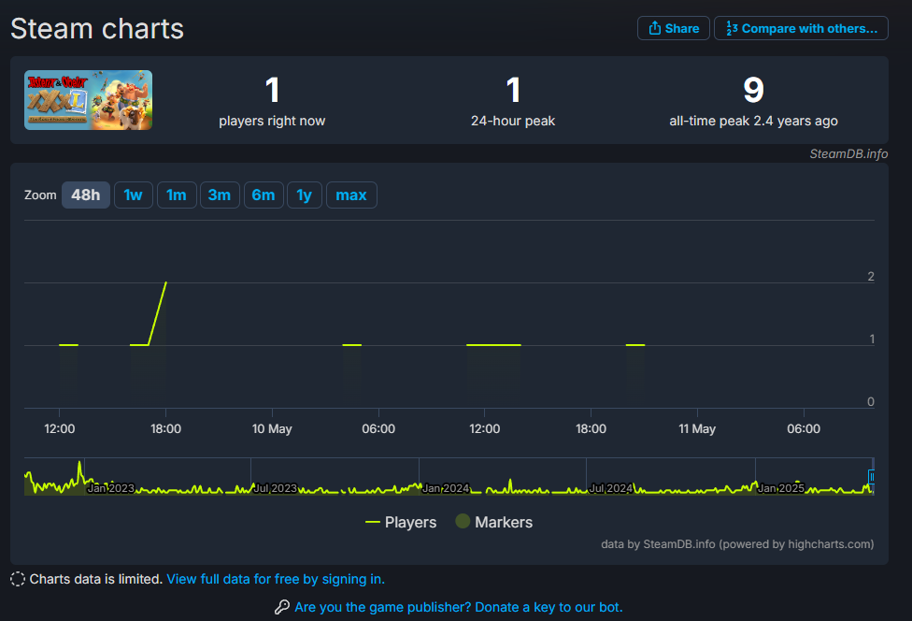Click the 24-hour peak label
Image resolution: width=912 pixels, height=621 pixels.
coord(513,121)
